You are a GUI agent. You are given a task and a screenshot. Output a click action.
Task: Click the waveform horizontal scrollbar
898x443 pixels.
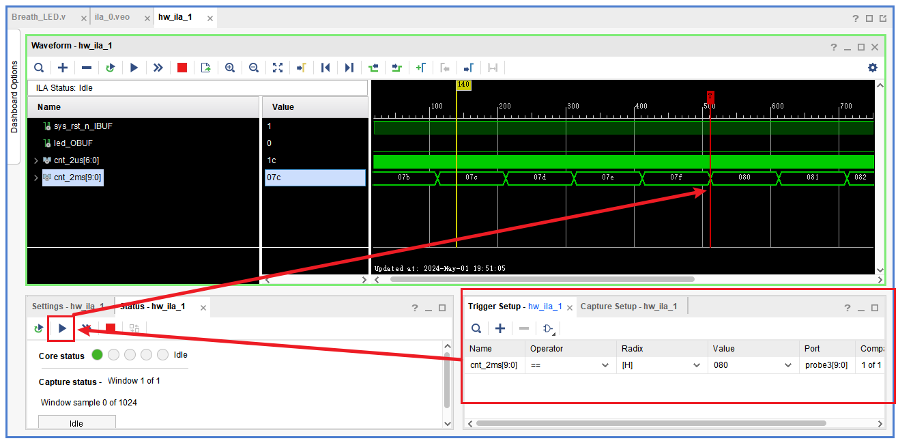542,279
